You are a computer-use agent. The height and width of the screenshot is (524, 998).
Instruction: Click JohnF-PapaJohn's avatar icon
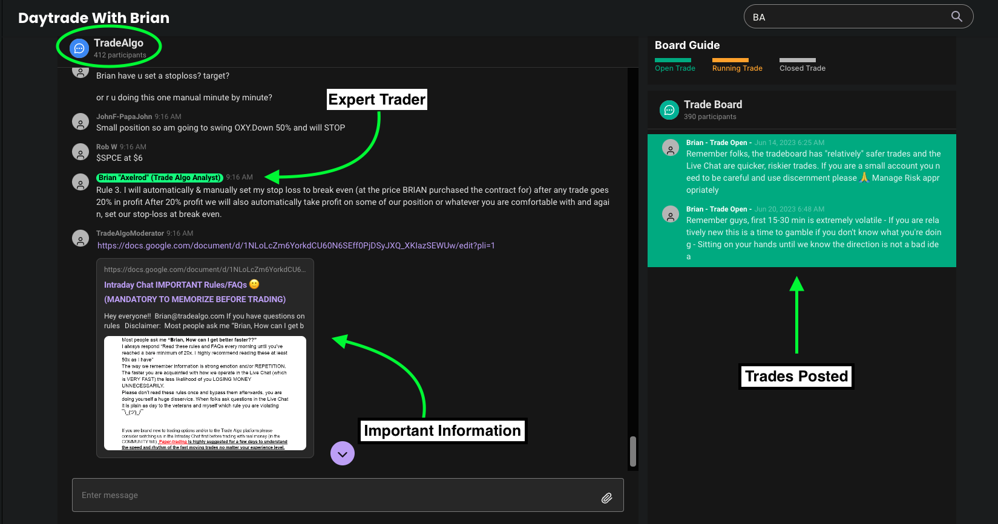(80, 121)
